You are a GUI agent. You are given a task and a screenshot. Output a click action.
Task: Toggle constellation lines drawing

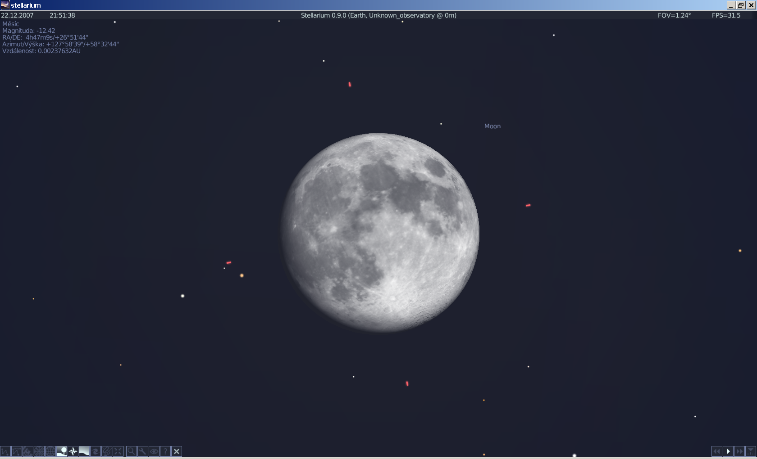point(5,451)
